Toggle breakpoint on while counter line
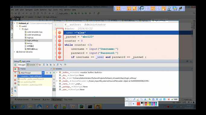The image size is (206, 115). tap(60, 45)
